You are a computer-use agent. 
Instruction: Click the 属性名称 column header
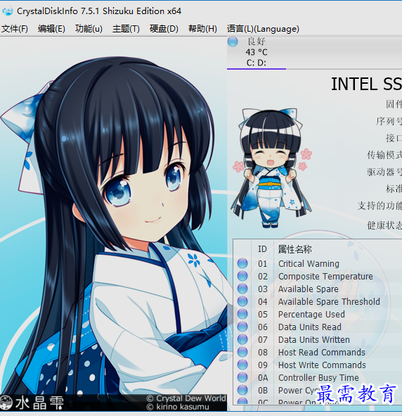(x=294, y=249)
